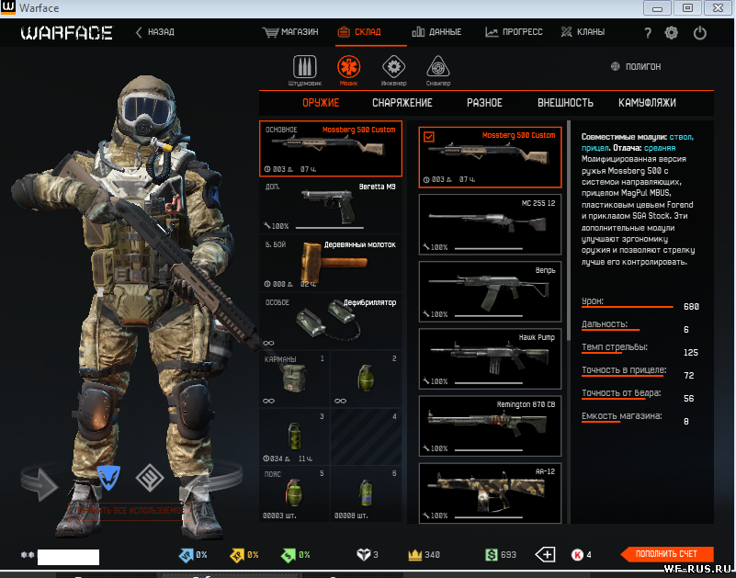Viewport: 736px width, 578px height.
Task: Open the ПРОГРЕСС tab
Action: point(514,32)
